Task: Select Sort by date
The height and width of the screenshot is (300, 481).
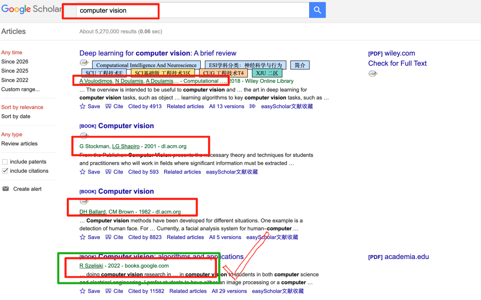Action: pos(16,117)
